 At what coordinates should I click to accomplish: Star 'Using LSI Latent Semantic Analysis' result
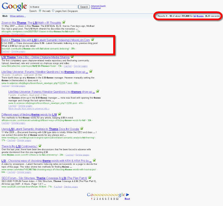[82, 128]
